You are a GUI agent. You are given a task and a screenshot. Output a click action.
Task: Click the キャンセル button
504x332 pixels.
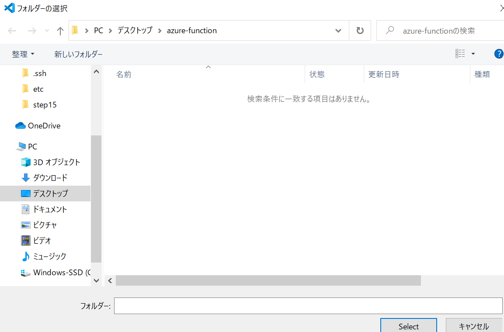(474, 326)
